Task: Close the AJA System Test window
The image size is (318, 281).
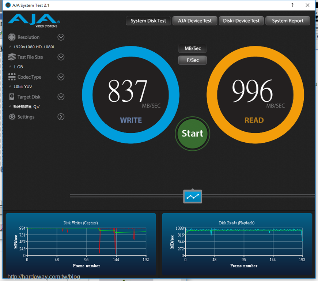Action: tap(307, 5)
